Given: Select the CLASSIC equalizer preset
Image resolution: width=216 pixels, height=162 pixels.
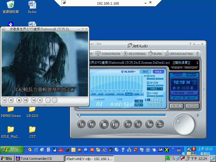Looking at the screenshot, I should pyautogui.click(x=110, y=94).
